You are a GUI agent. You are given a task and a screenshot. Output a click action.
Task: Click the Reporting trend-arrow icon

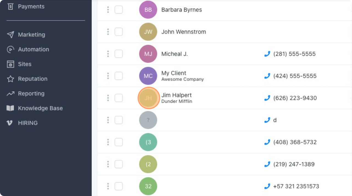(x=10, y=94)
